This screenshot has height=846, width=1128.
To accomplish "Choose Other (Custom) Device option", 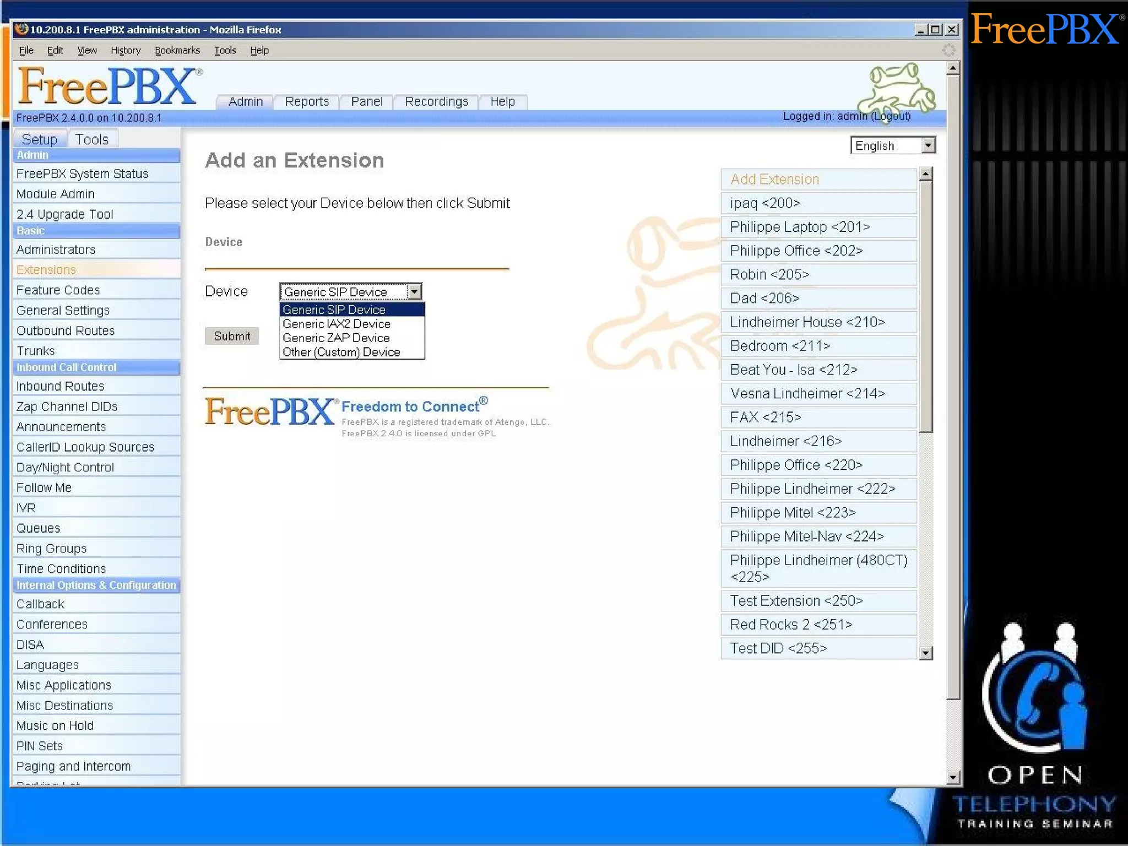I will coord(341,352).
